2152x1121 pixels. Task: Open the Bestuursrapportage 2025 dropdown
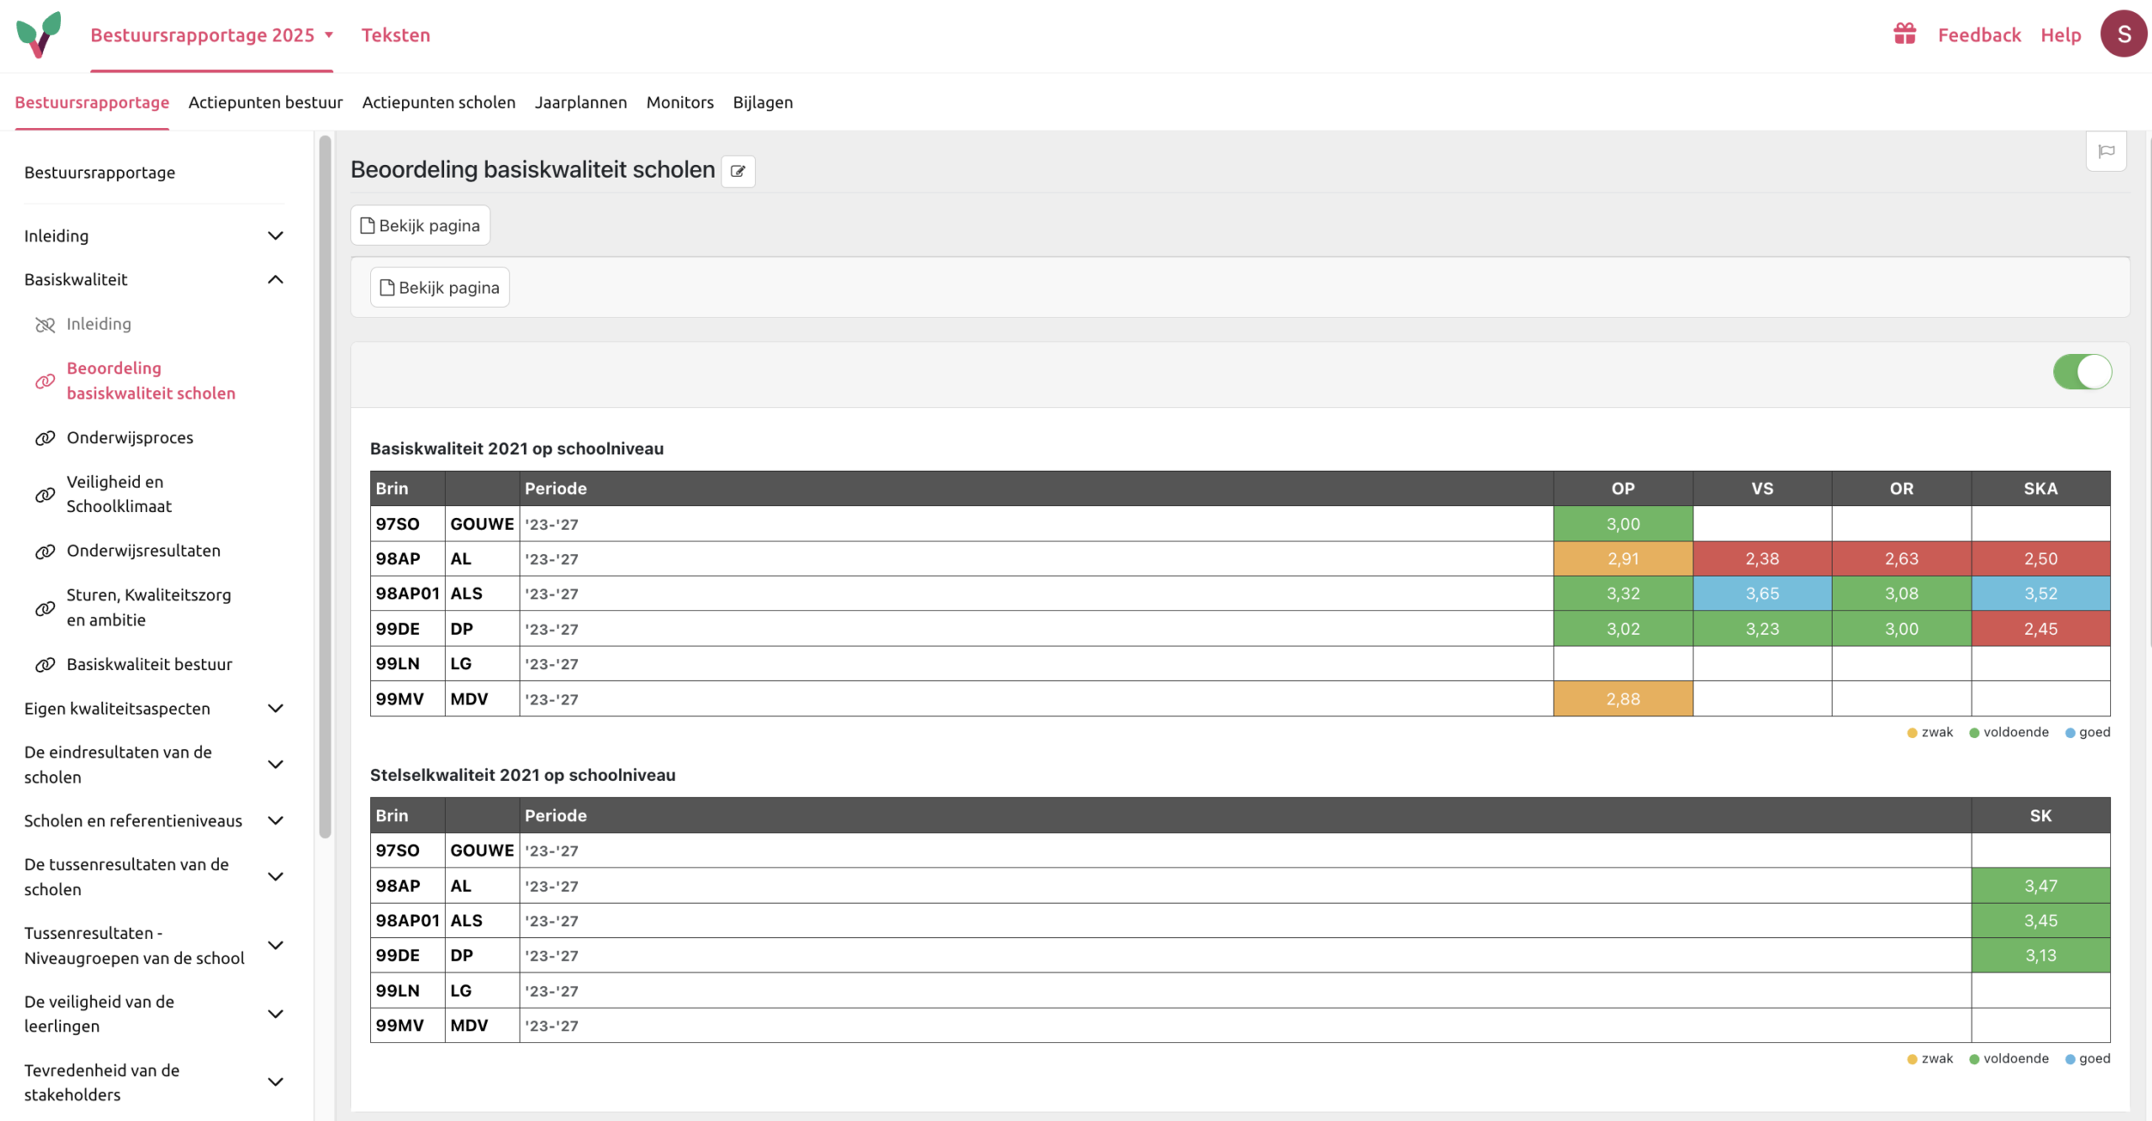pyautogui.click(x=212, y=35)
